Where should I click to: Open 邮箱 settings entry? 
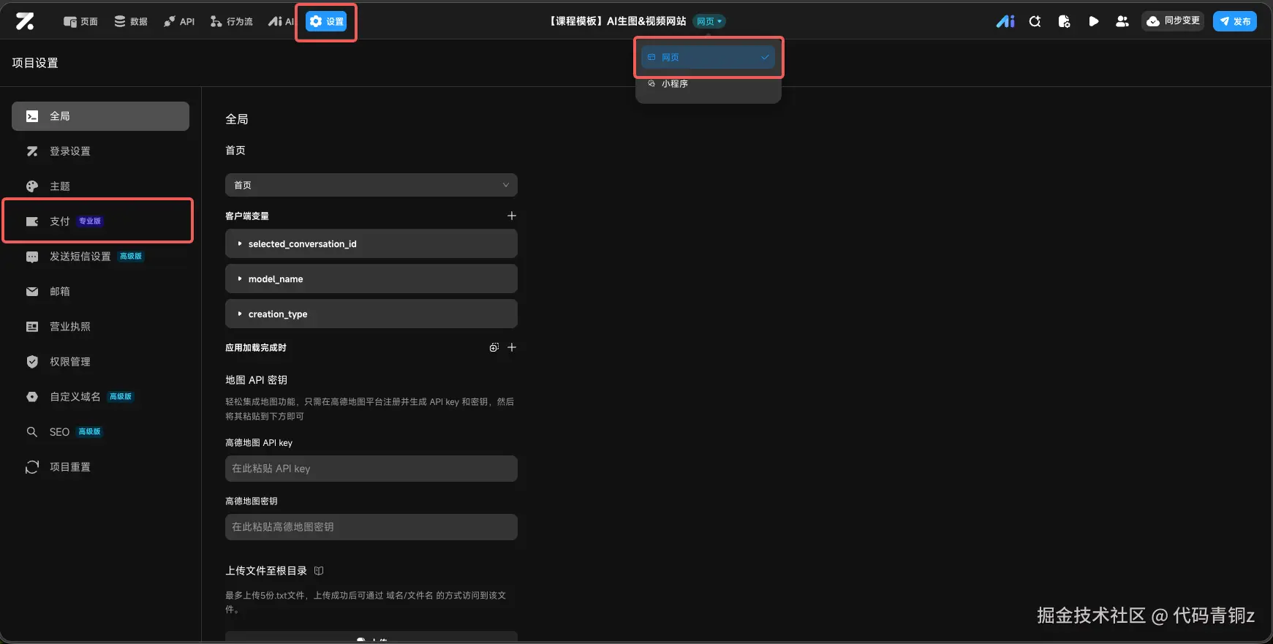100,292
